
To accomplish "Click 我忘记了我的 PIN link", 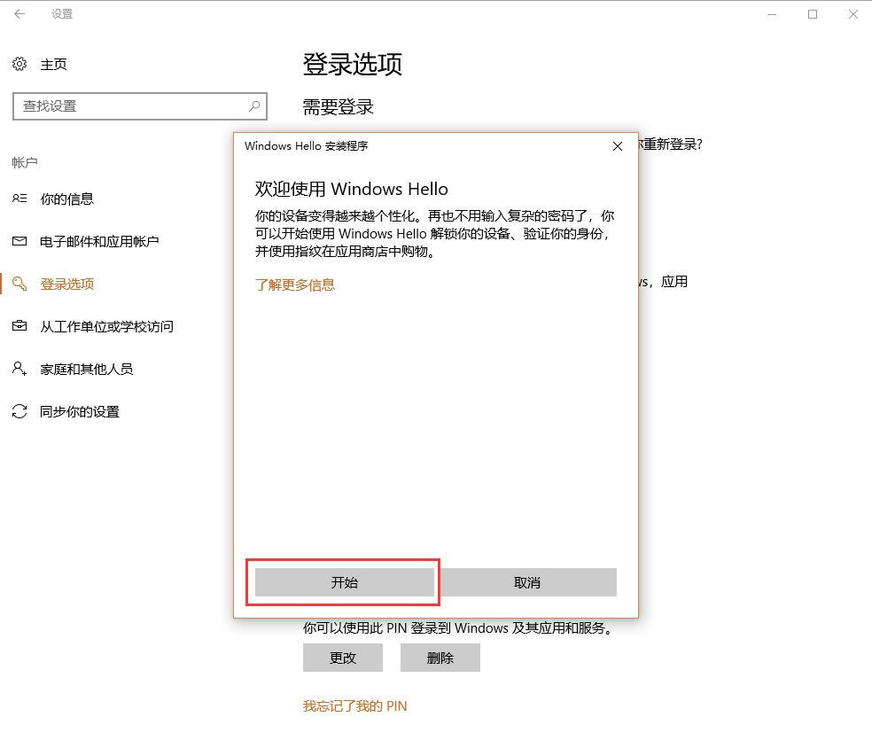I will tap(354, 706).
